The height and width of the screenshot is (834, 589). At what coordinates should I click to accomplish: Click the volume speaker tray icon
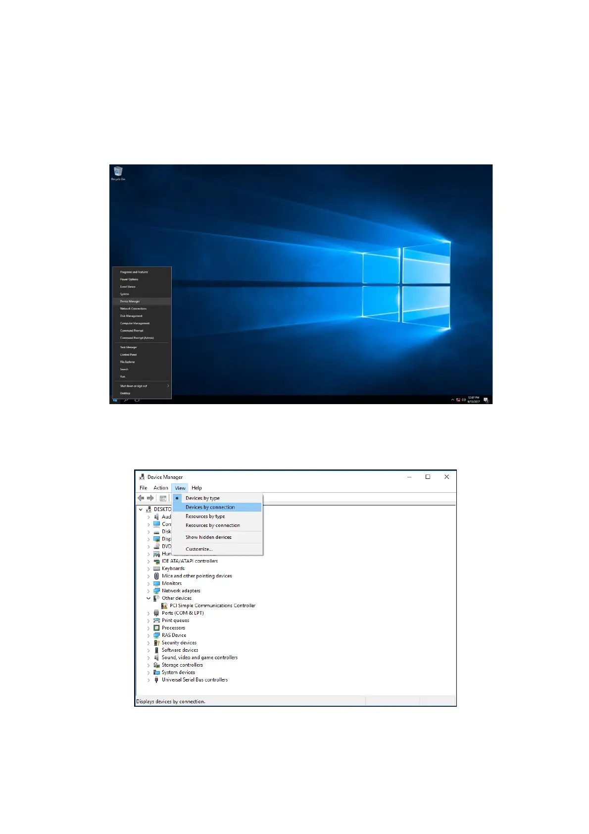click(x=464, y=400)
